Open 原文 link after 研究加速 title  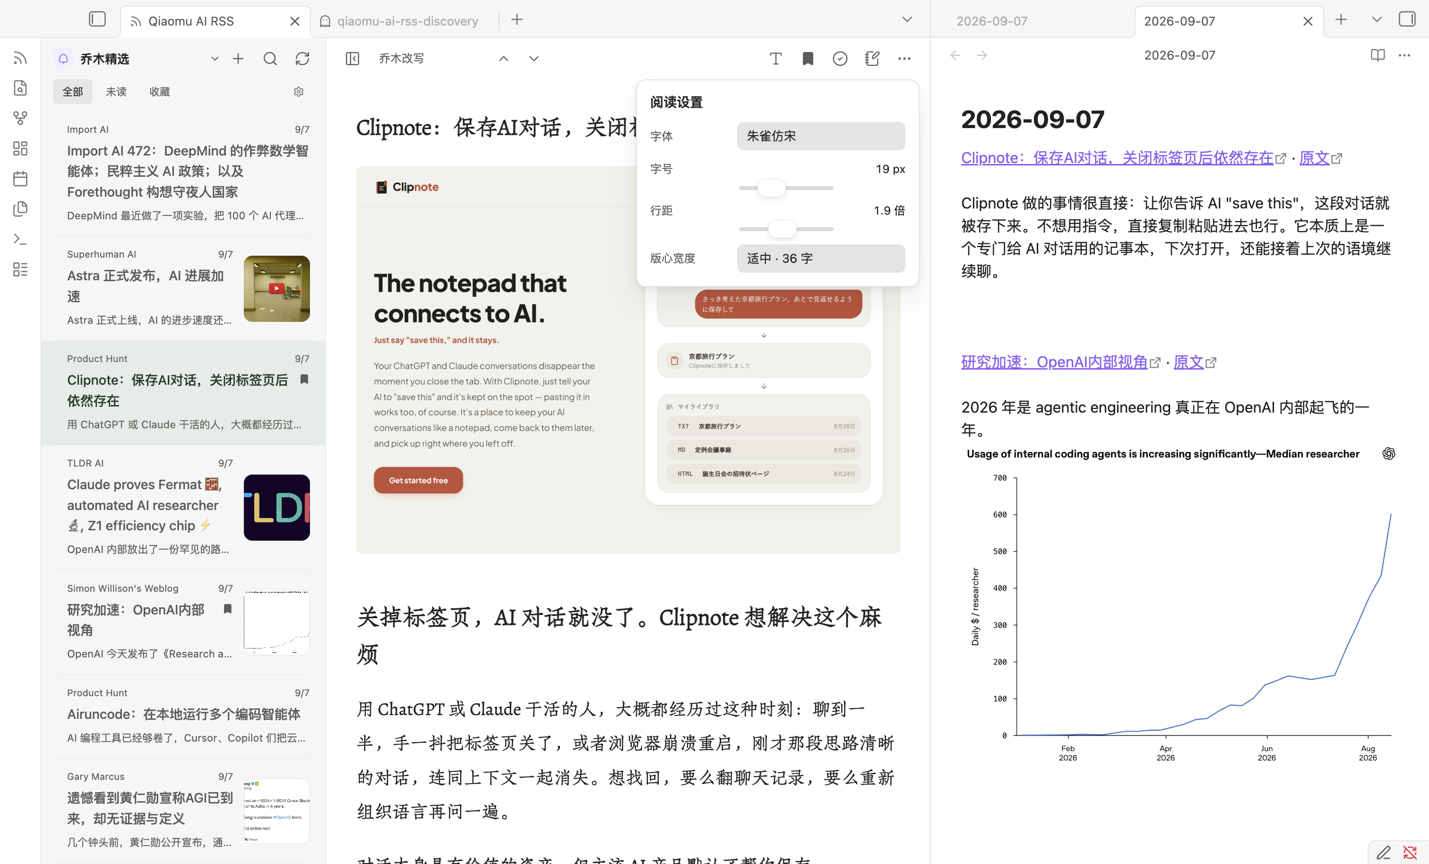[x=1188, y=362]
